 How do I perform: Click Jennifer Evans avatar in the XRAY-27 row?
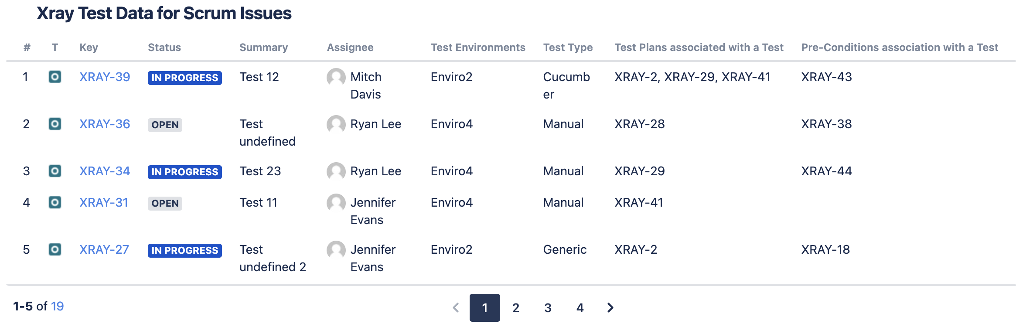coord(336,250)
